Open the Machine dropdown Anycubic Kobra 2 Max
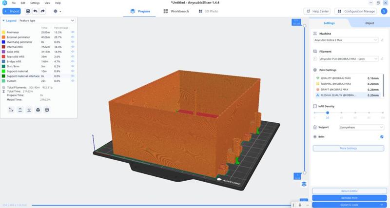390x208 pixels. (346, 40)
